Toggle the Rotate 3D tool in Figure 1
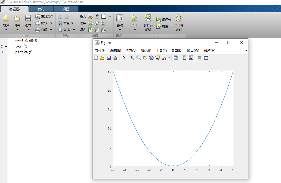The height and width of the screenshot is (183, 281). (151, 58)
